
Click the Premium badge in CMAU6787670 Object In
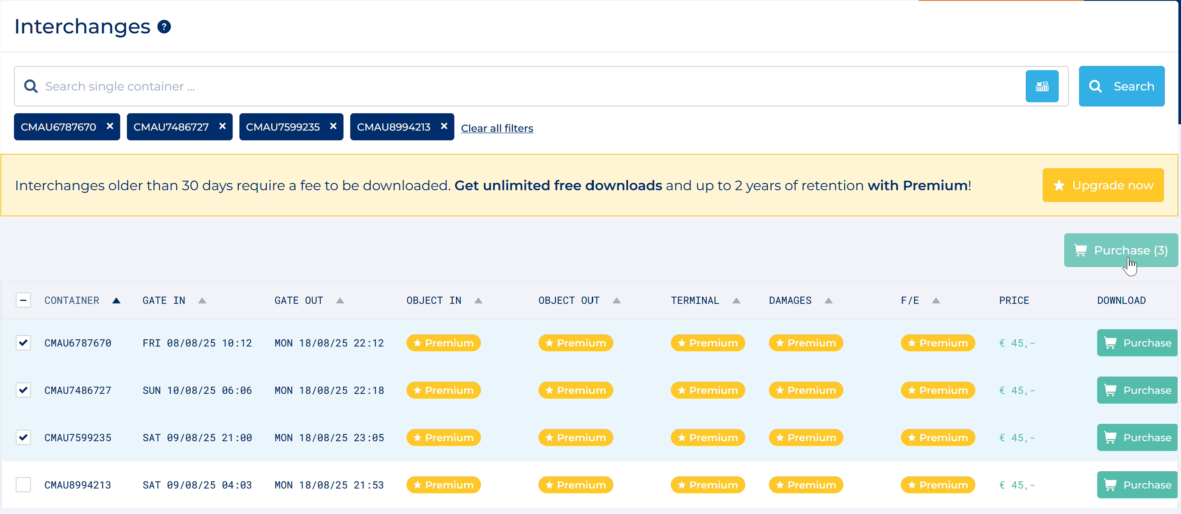(x=443, y=343)
